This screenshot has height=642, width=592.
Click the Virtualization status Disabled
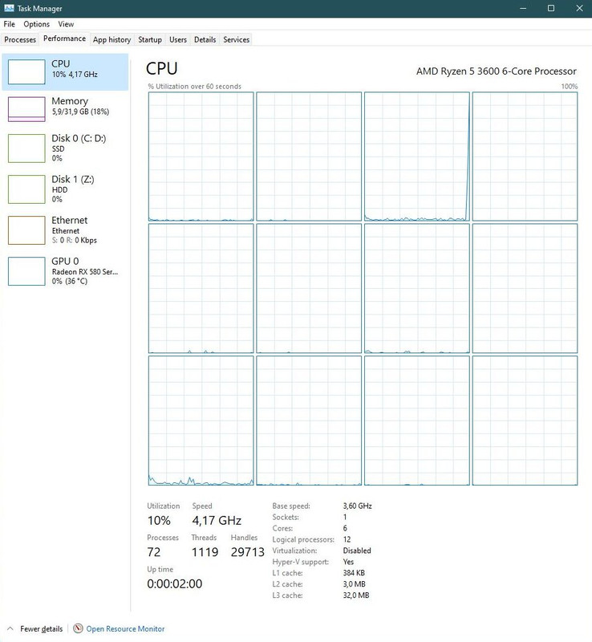tap(357, 551)
